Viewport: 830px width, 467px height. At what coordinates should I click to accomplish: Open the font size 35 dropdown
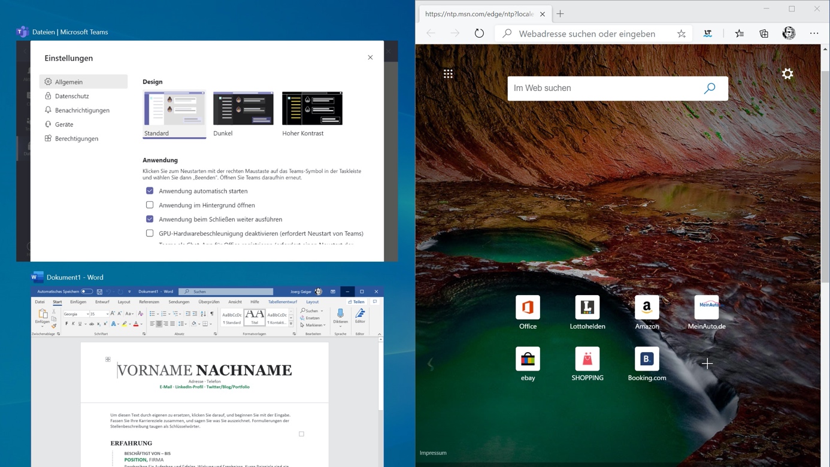tap(107, 314)
